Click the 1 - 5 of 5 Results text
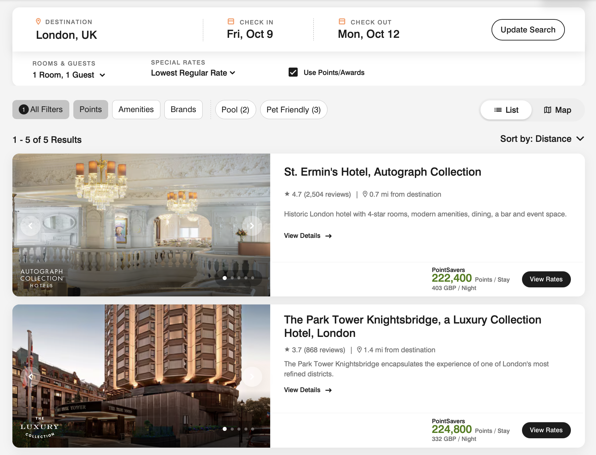 (47, 140)
